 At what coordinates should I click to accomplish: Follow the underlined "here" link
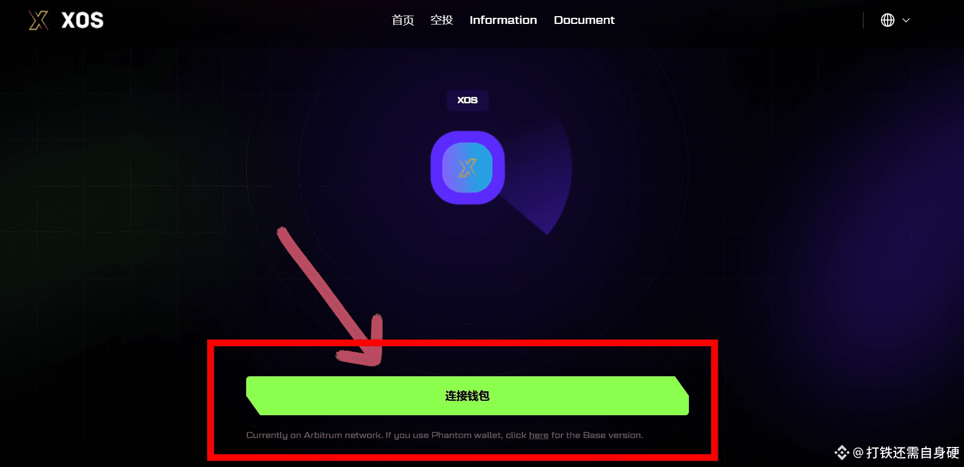tap(539, 435)
